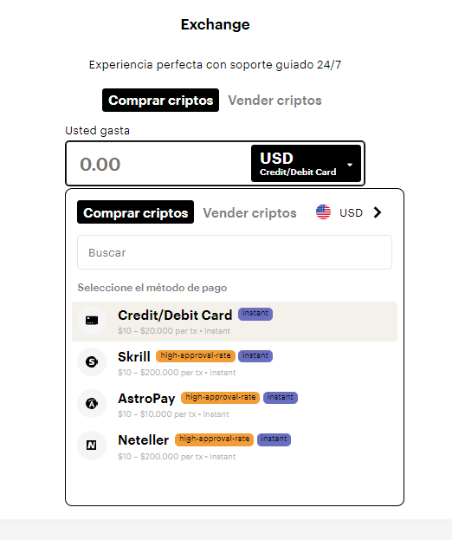Select Comprar criptos tab inside dropdown panel

pos(136,212)
